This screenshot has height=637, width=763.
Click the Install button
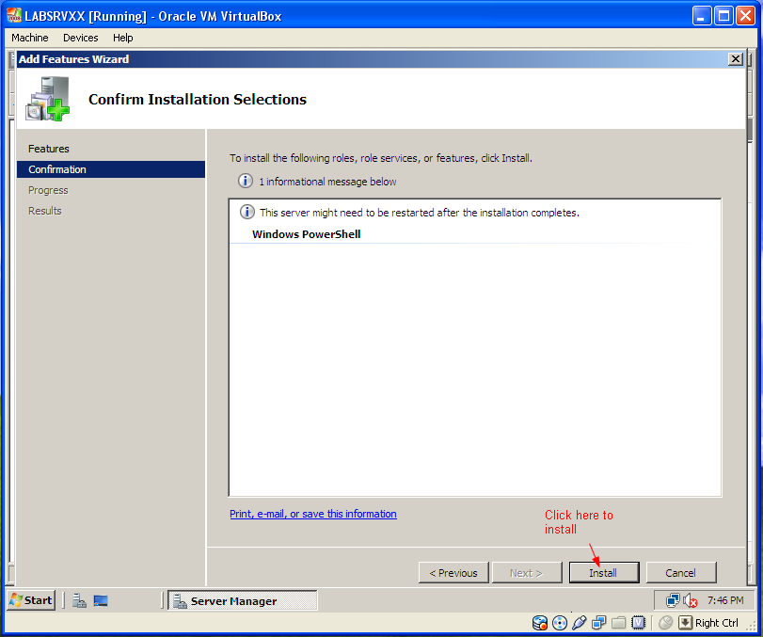pos(604,573)
